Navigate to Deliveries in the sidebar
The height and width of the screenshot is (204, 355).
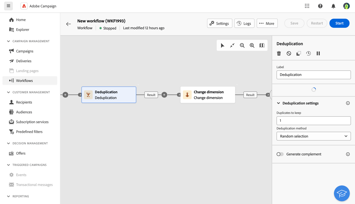25,61
